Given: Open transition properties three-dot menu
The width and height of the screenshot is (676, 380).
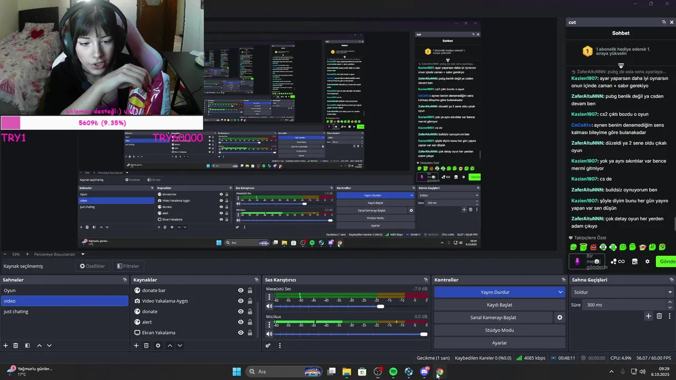Looking at the screenshot, I should coord(670,316).
